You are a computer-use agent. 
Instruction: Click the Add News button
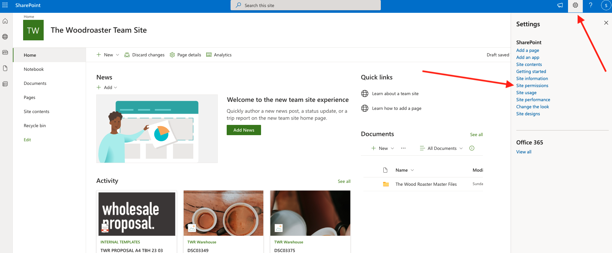point(244,130)
